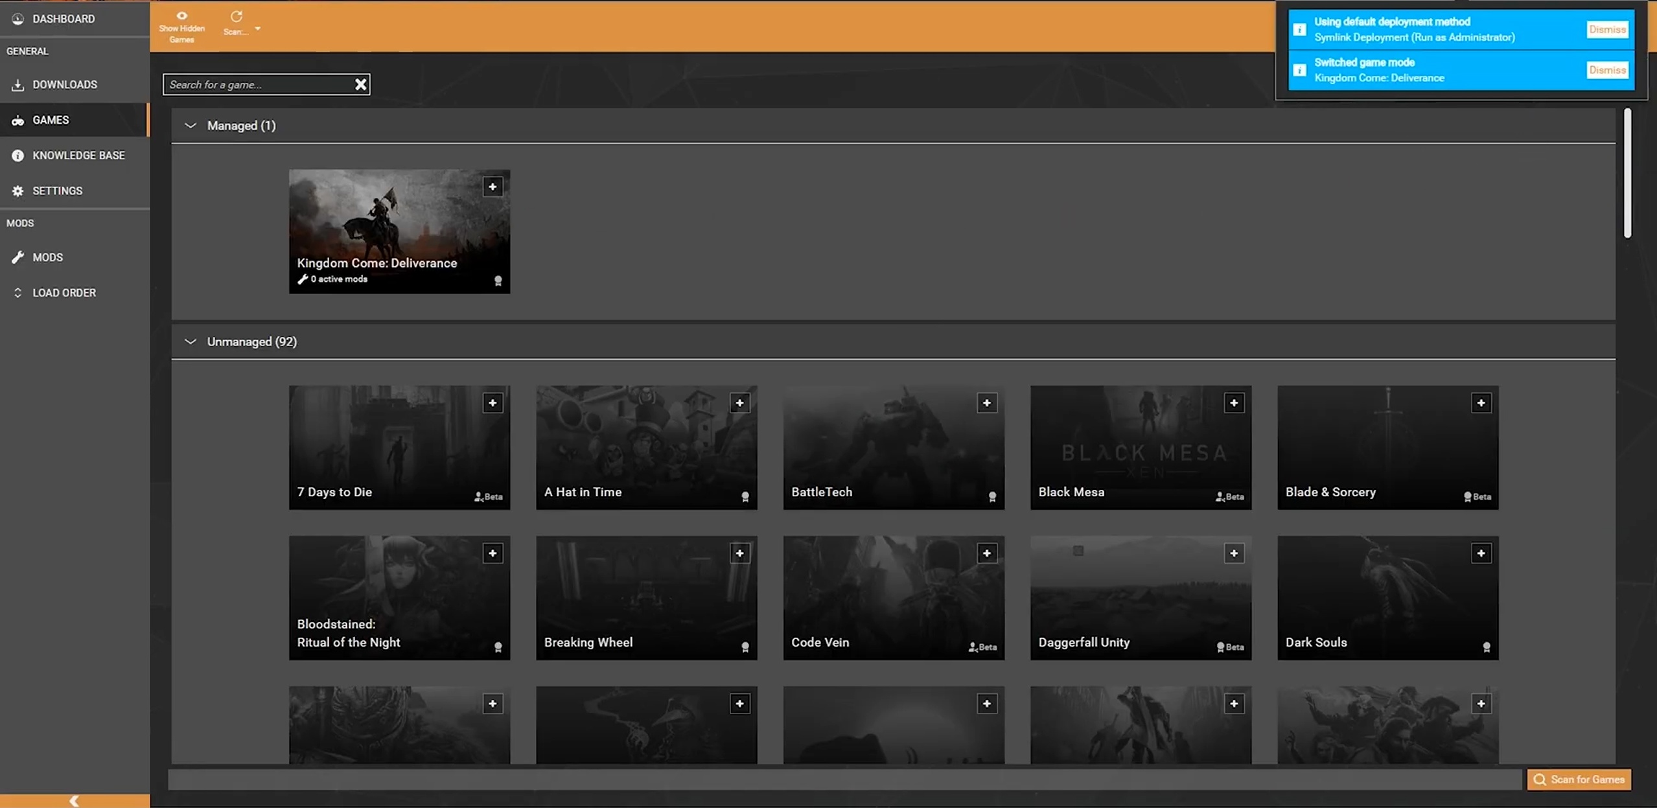Open the Mods page
The width and height of the screenshot is (1657, 808).
pos(75,257)
